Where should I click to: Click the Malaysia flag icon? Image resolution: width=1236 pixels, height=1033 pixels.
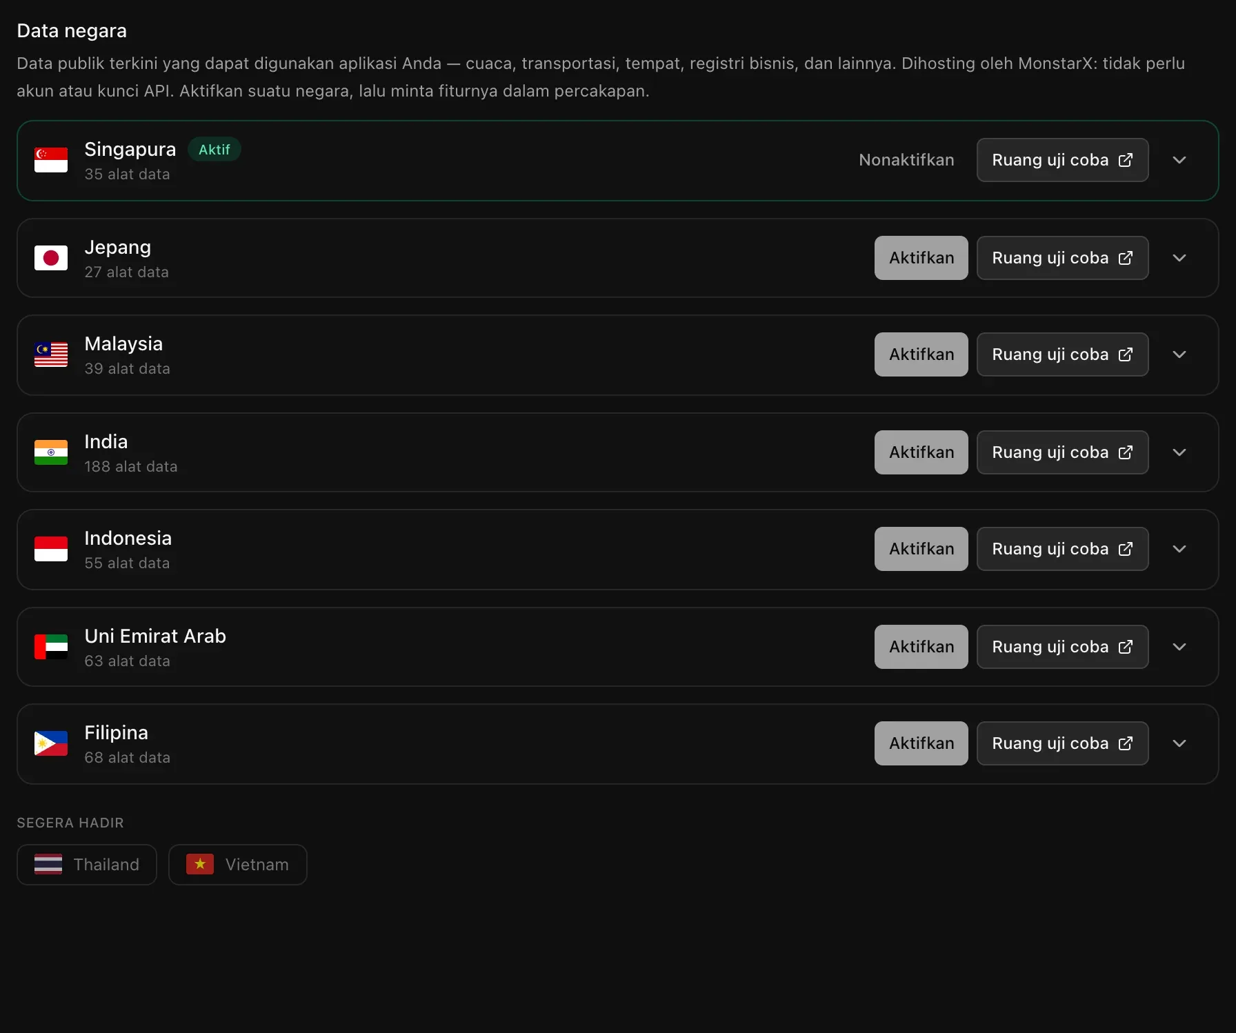pyautogui.click(x=51, y=354)
